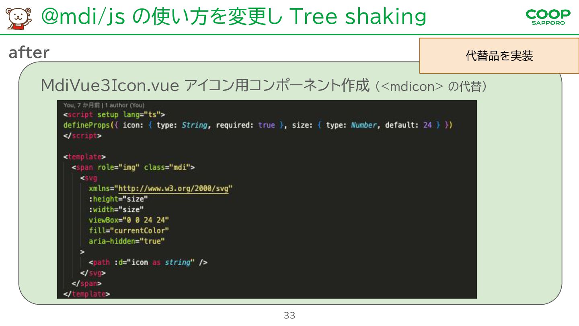Screen dimensions: 579x326
Task: Click the slide page number 33
Action: point(289,316)
